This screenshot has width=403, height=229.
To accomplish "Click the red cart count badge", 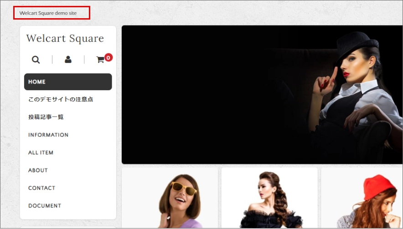I will (x=108, y=57).
